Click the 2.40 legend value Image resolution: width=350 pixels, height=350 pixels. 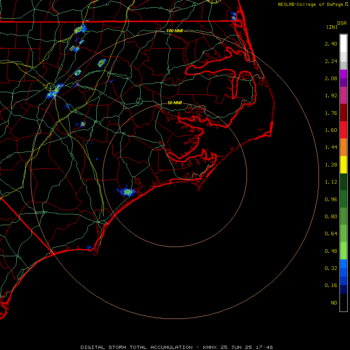(331, 44)
